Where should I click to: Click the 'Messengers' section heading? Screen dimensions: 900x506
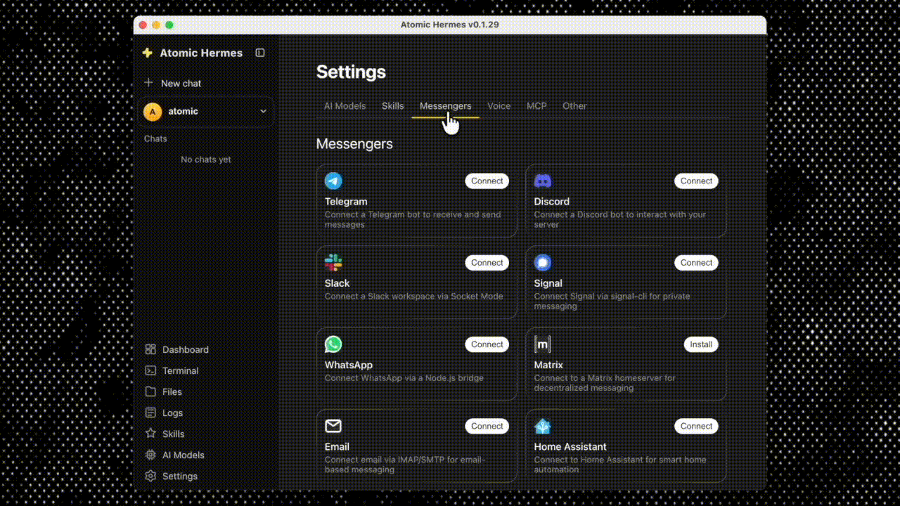click(x=354, y=143)
